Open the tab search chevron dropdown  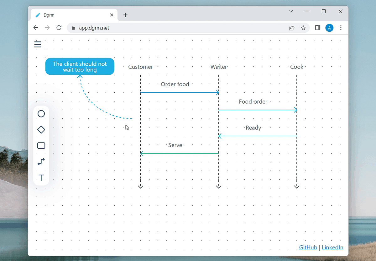click(291, 11)
